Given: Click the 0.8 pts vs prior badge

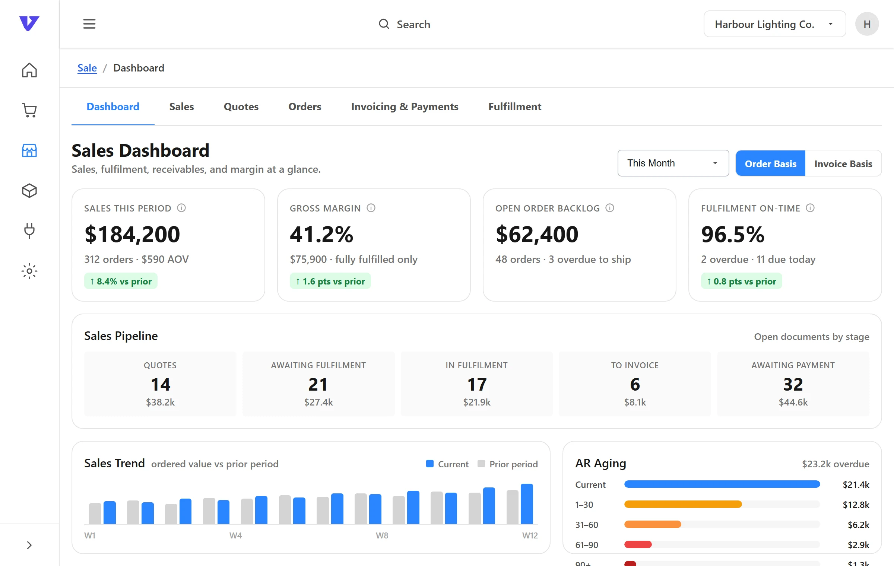Looking at the screenshot, I should (x=741, y=281).
